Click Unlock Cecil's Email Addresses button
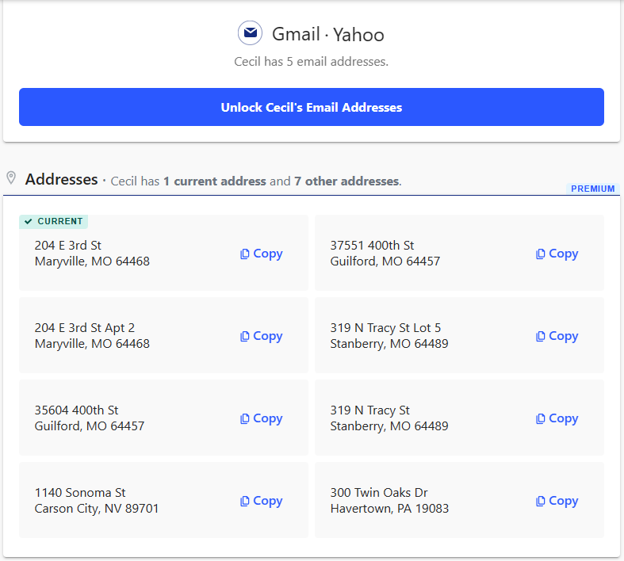Screen dimensions: 624x561 (x=311, y=107)
